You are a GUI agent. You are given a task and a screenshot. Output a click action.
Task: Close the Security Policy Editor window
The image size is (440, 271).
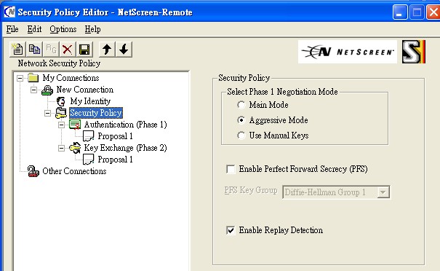[433, 12]
